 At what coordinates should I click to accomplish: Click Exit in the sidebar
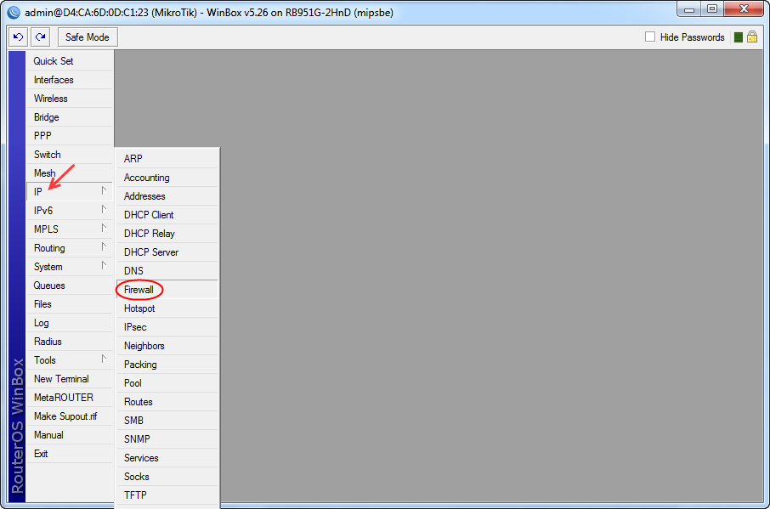tap(69, 454)
